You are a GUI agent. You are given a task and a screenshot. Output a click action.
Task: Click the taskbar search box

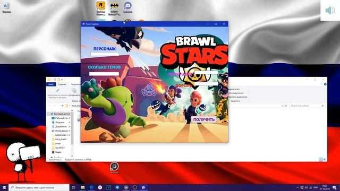[x=39, y=187]
